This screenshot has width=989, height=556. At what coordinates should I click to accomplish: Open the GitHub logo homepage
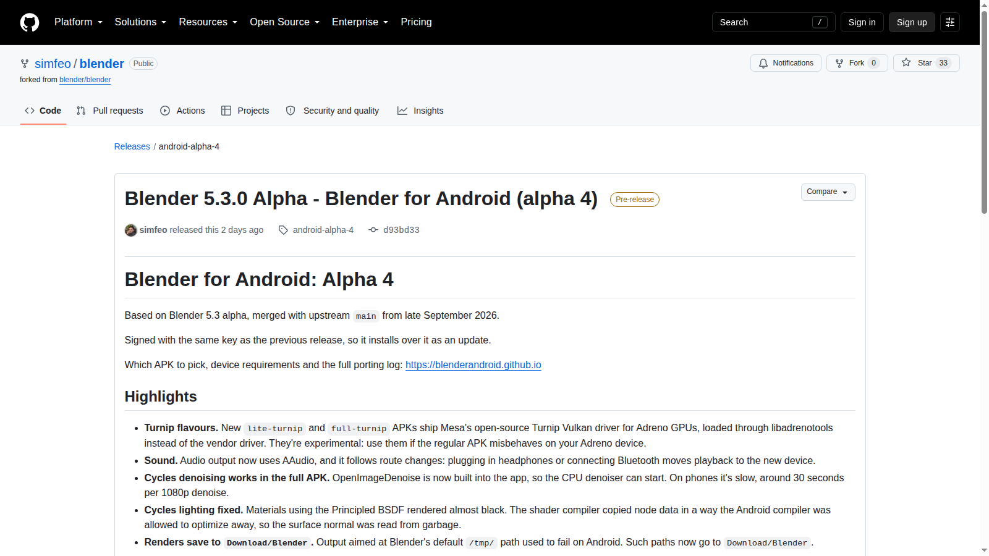30,22
